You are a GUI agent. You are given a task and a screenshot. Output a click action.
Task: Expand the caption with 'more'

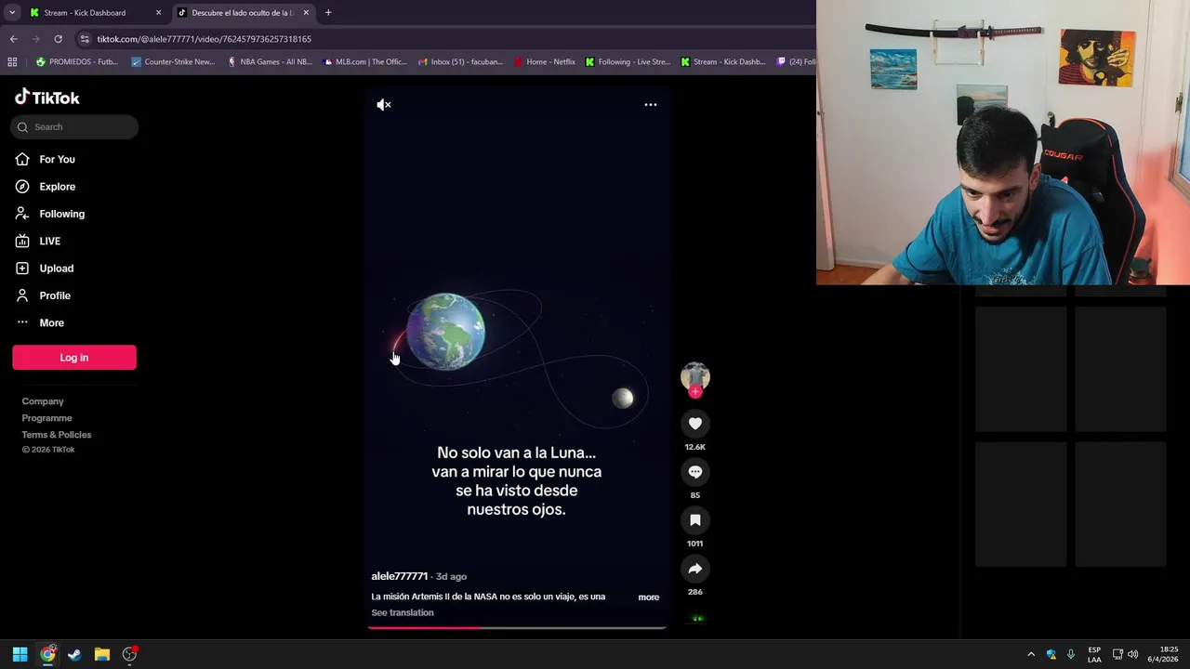tap(649, 597)
